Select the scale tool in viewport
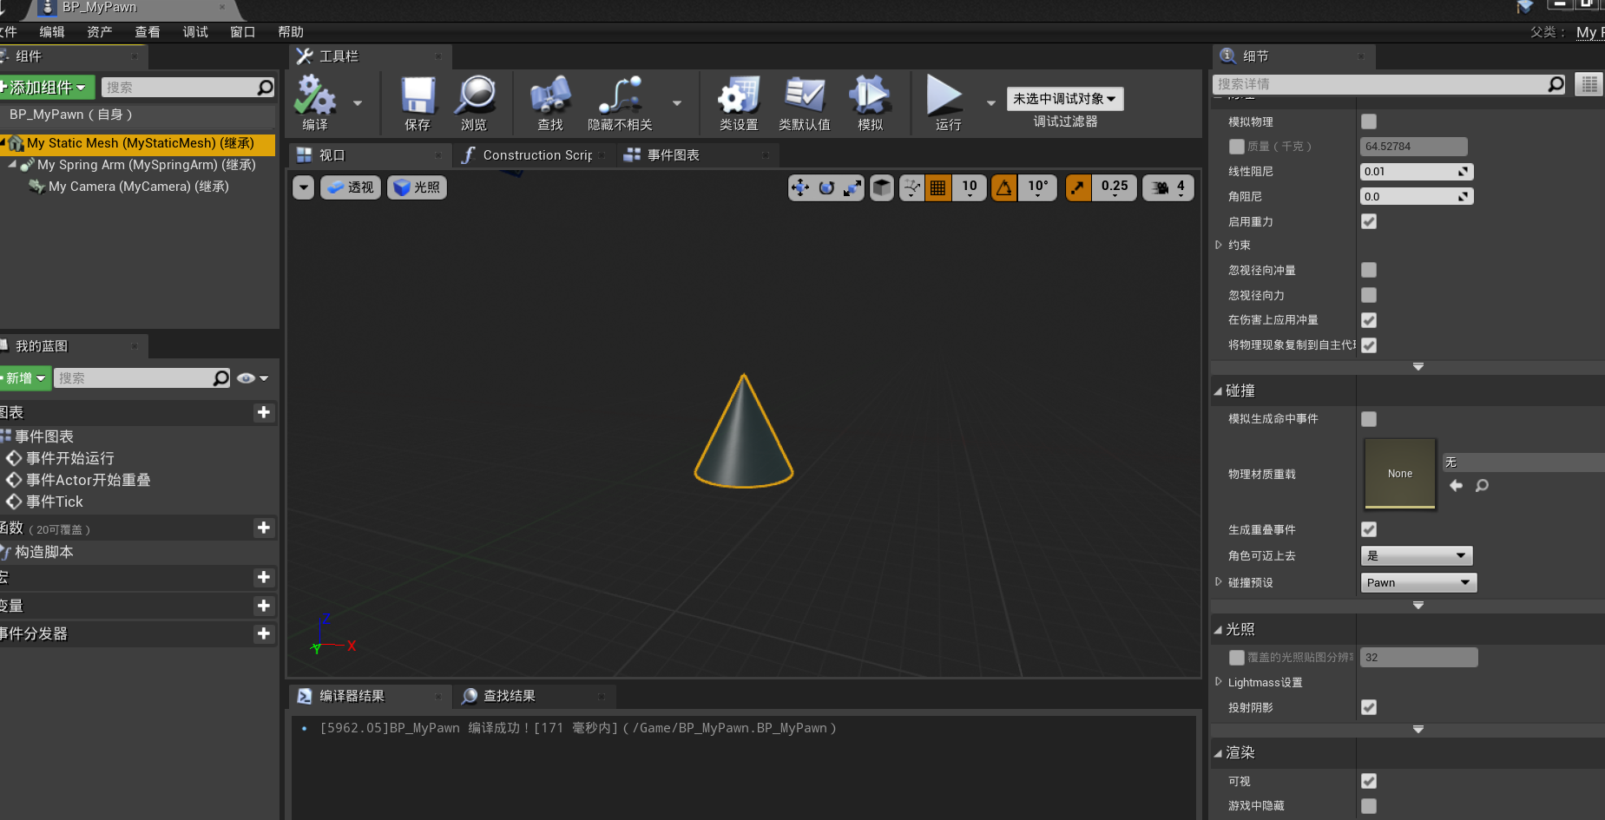The width and height of the screenshot is (1605, 820). 852,187
